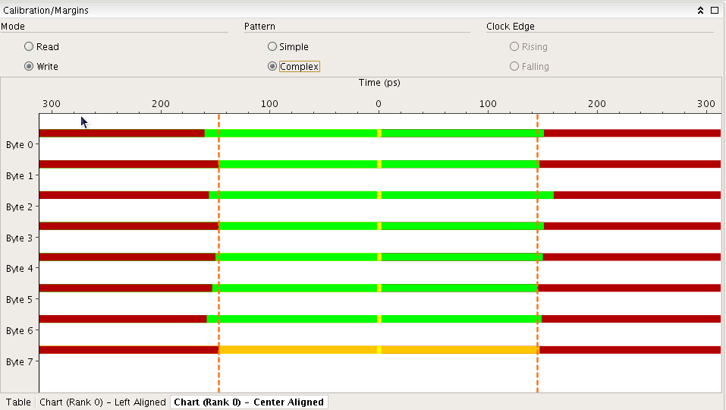
Task: Choose the Simple pattern option
Action: click(x=272, y=46)
